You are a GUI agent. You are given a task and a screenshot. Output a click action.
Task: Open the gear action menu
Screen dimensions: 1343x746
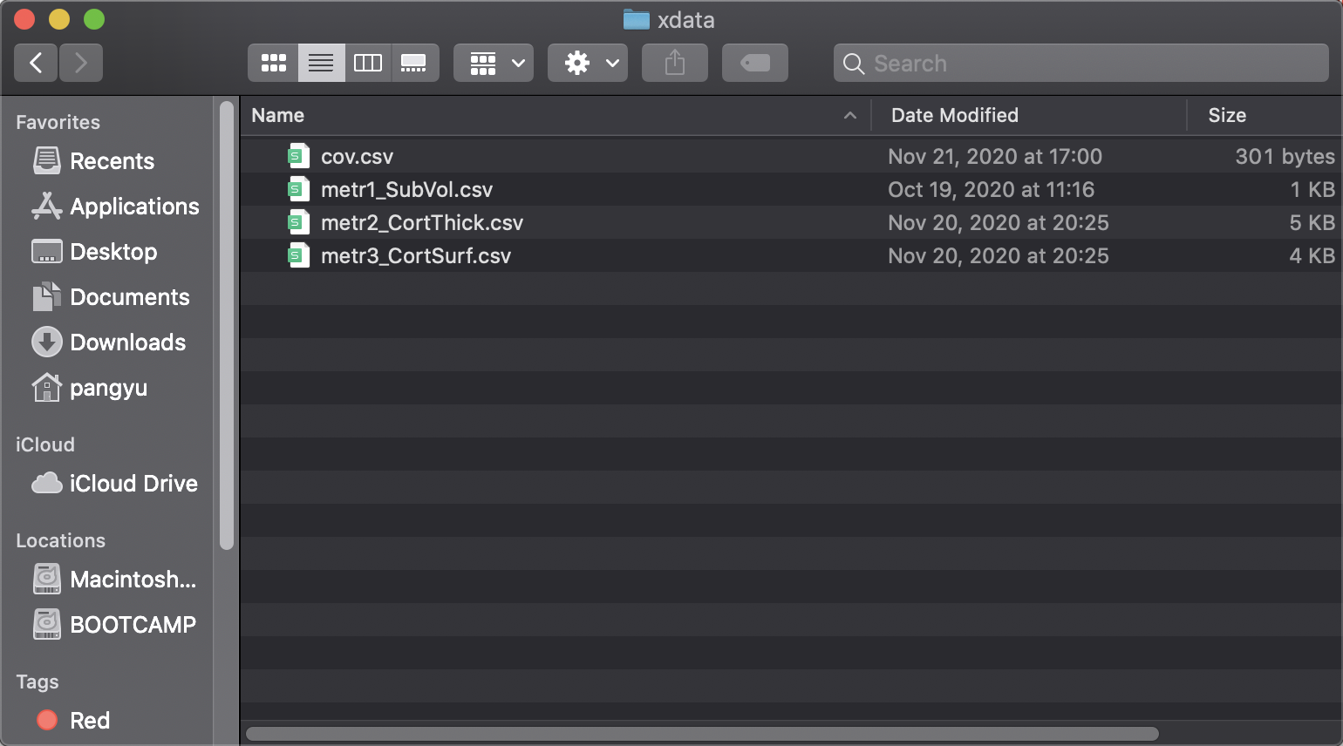pos(588,63)
